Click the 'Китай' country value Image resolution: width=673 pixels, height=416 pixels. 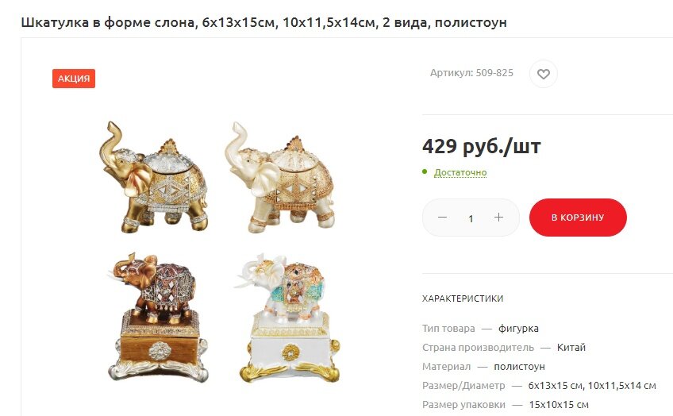click(x=571, y=347)
